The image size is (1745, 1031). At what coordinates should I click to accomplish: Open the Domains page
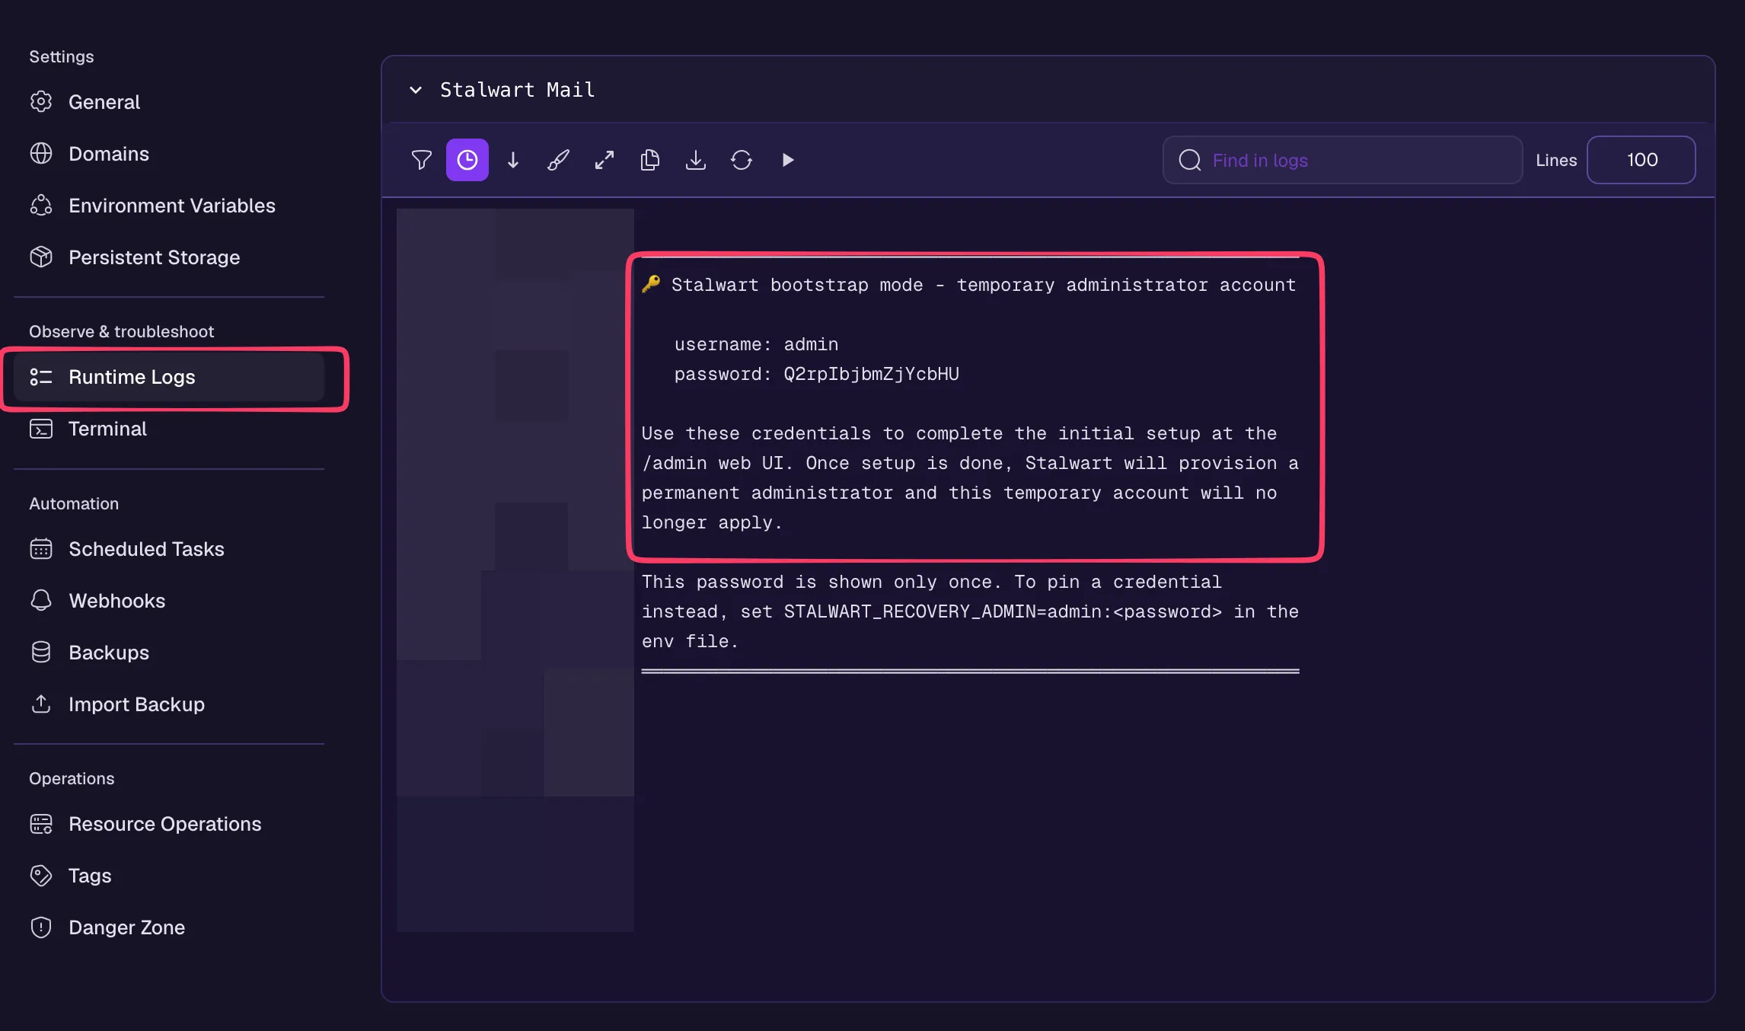tap(169, 154)
